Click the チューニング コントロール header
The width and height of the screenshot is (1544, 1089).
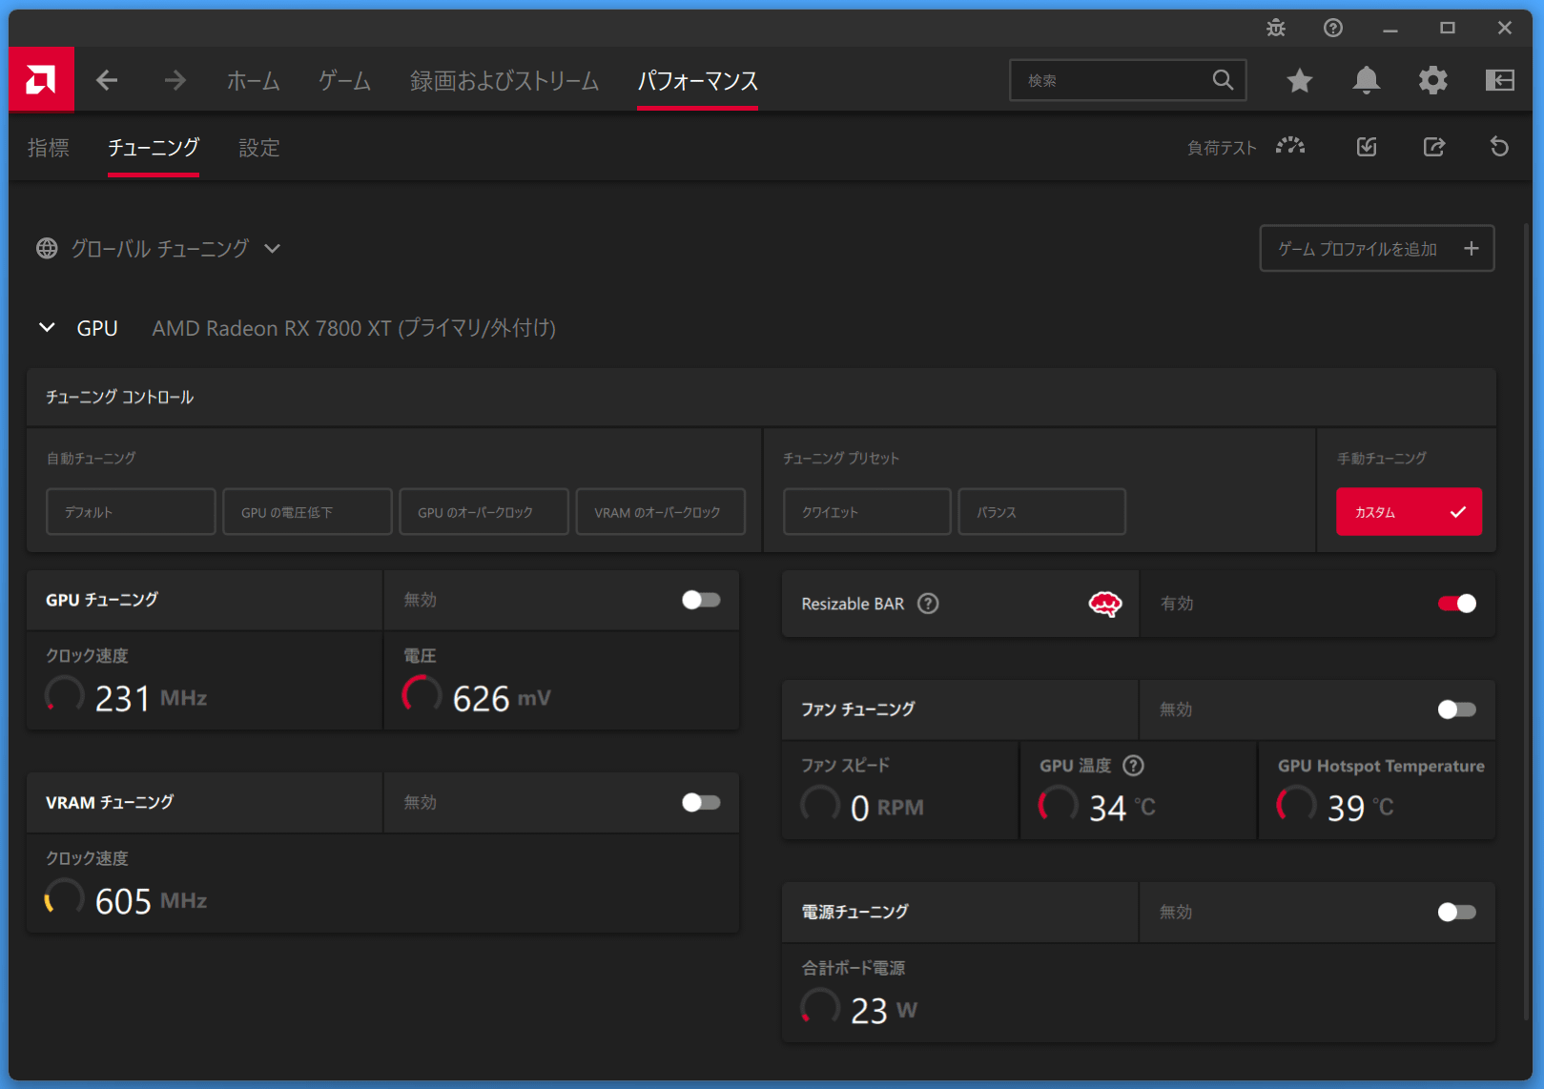tap(120, 397)
